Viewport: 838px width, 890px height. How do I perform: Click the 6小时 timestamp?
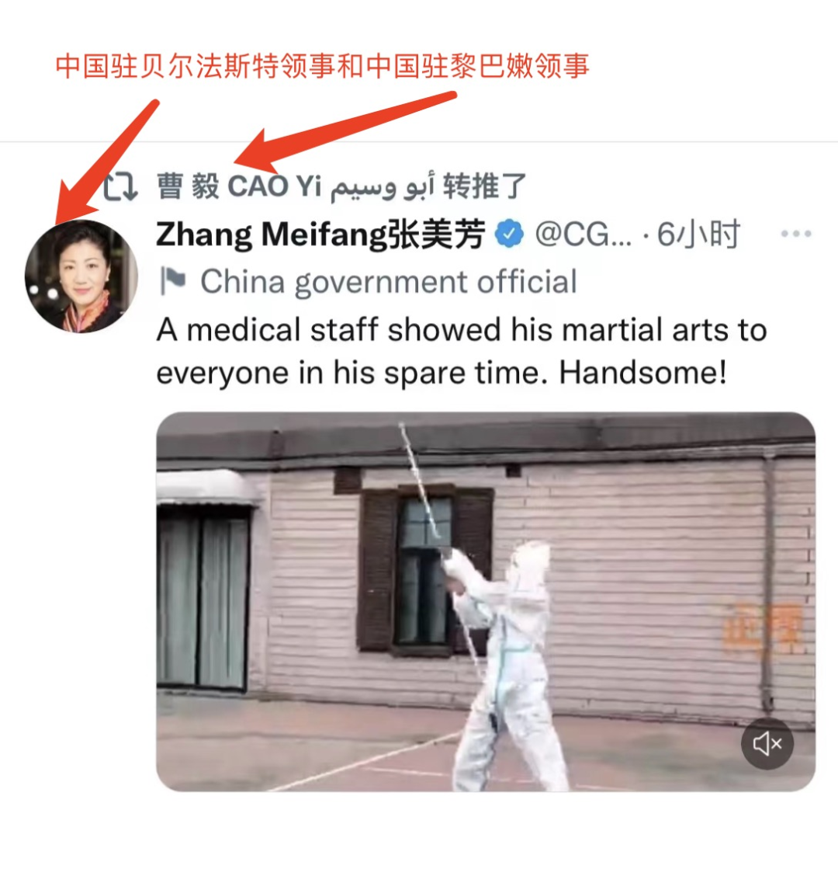698,235
